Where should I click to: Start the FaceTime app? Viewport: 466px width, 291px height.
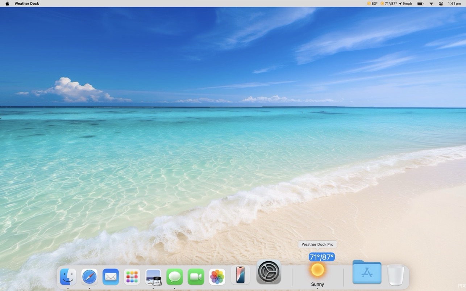(x=196, y=277)
